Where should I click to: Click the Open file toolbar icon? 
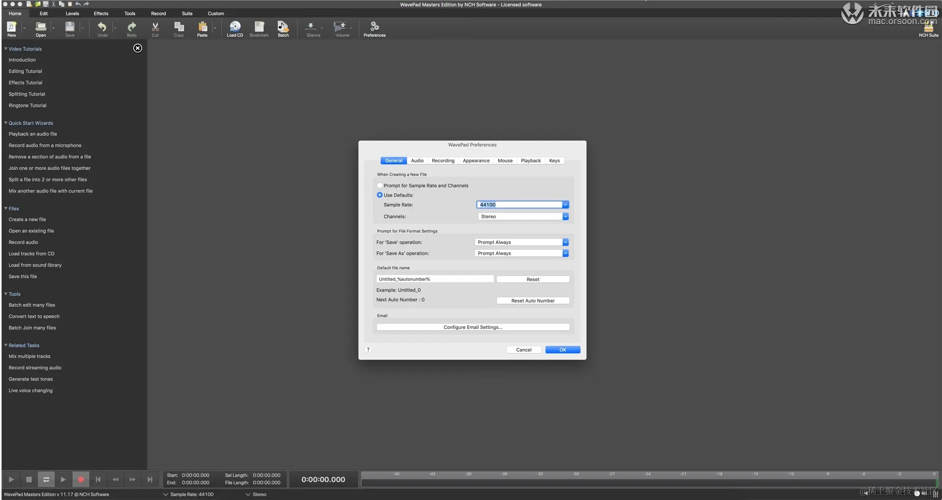coord(41,28)
